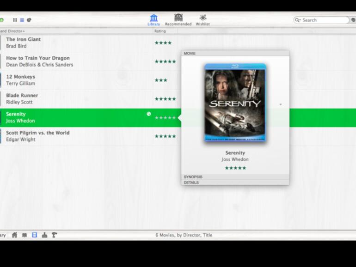Click director Terry Gilliam text
The height and width of the screenshot is (267, 356).
tap(21, 84)
